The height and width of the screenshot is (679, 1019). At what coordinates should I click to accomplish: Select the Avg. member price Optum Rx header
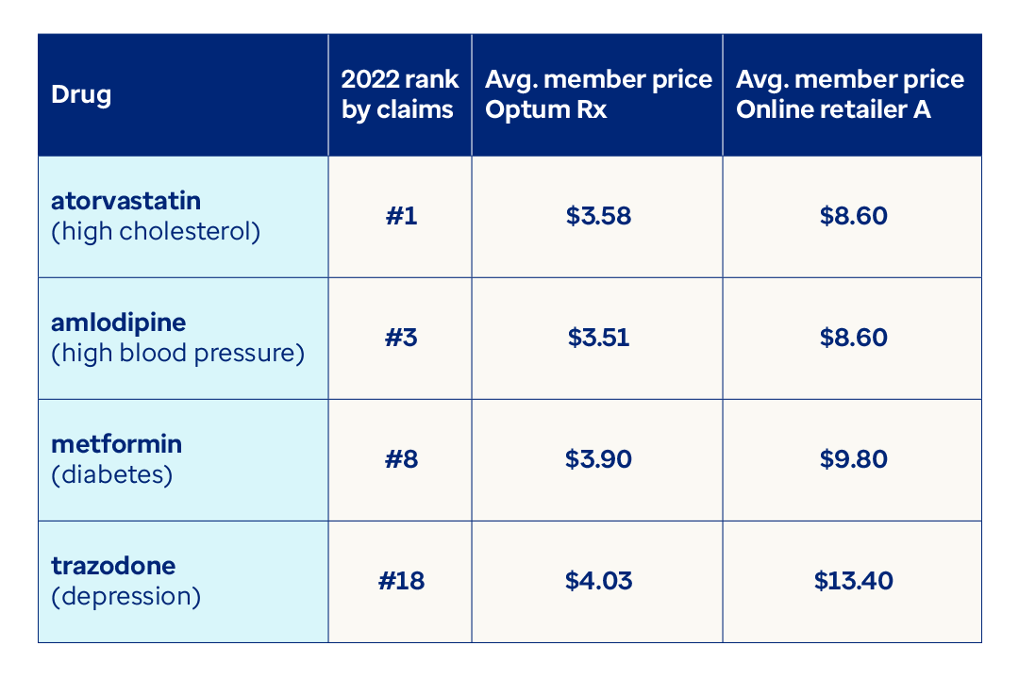[597, 95]
